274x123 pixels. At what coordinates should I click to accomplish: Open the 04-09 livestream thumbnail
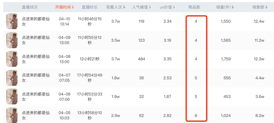tap(12, 40)
